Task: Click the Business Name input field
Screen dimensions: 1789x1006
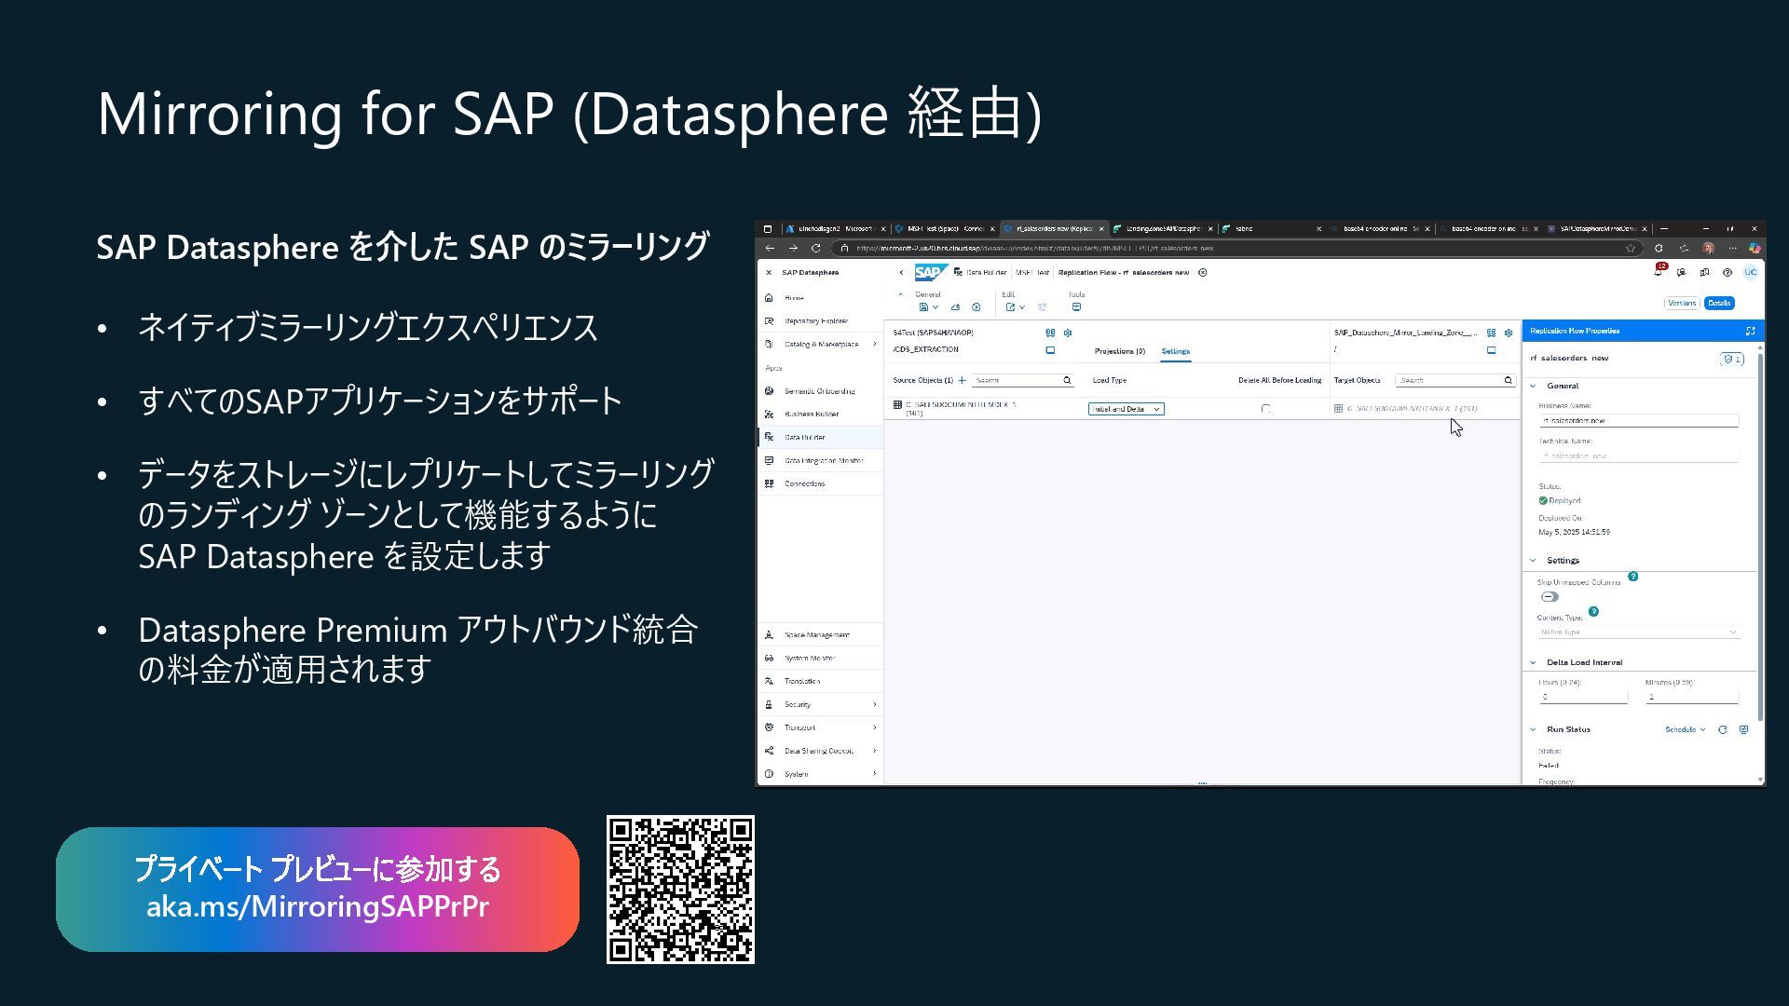Action: coord(1638,421)
